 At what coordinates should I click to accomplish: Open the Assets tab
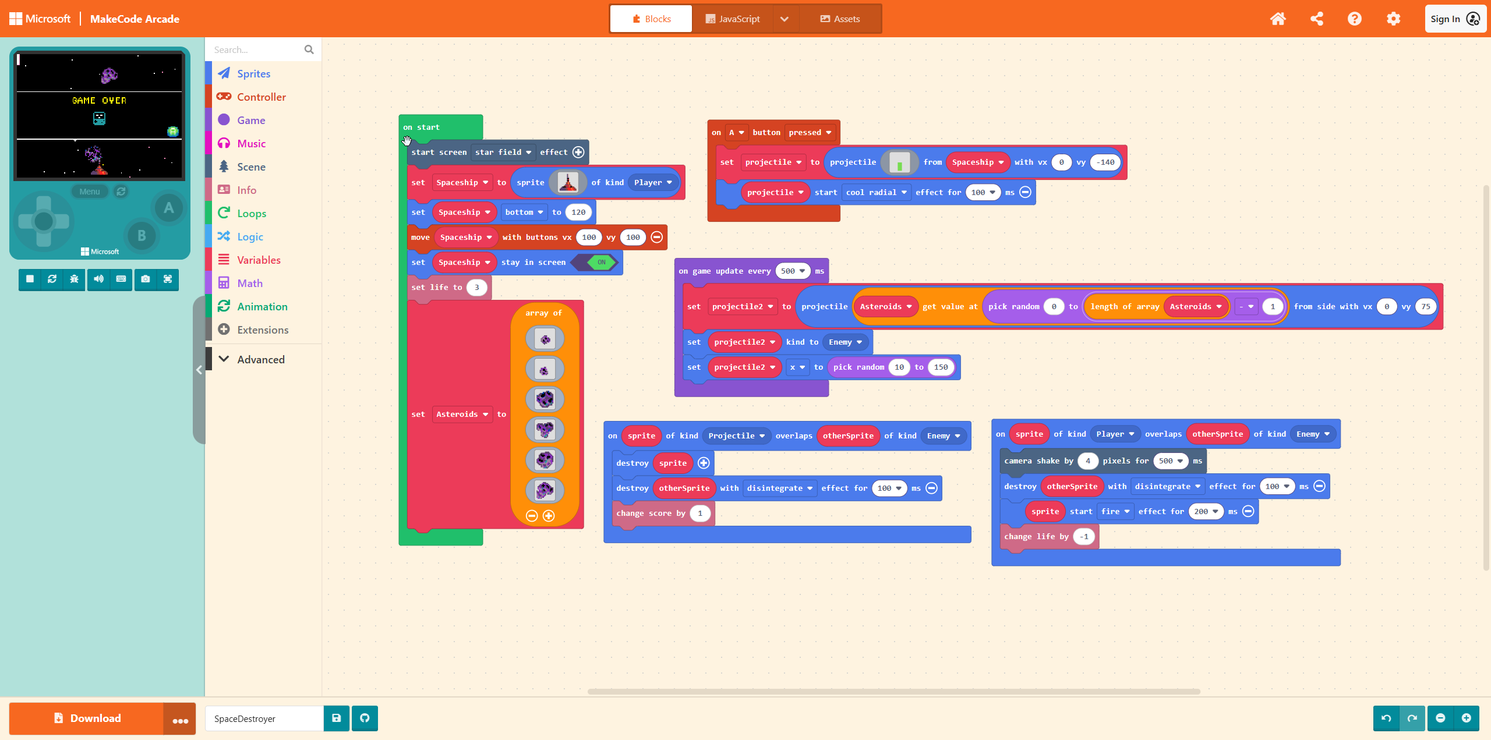[840, 19]
